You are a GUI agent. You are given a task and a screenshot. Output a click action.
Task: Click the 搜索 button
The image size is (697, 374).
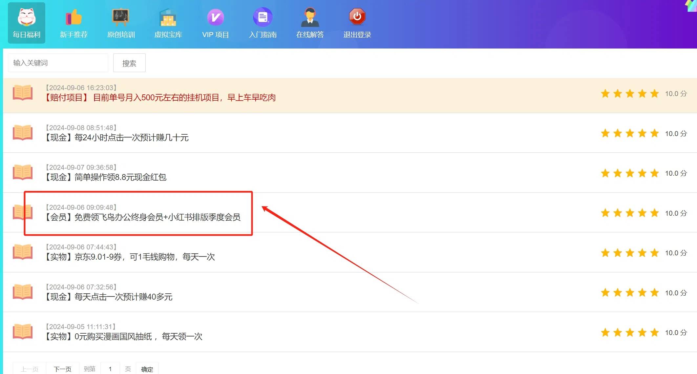pyautogui.click(x=129, y=63)
